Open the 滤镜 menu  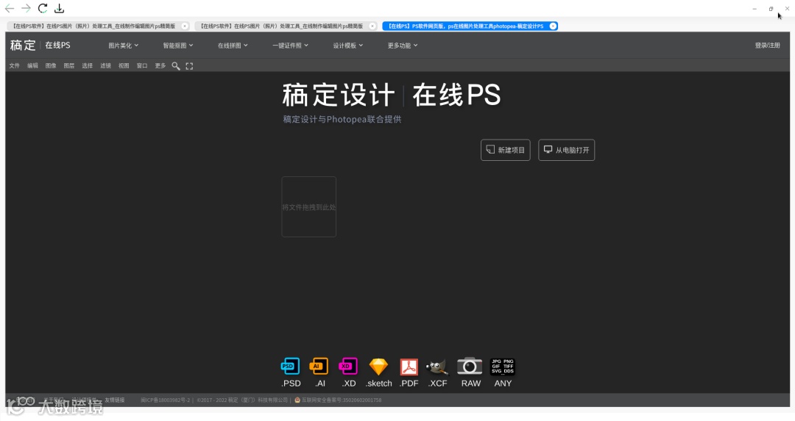(x=105, y=66)
